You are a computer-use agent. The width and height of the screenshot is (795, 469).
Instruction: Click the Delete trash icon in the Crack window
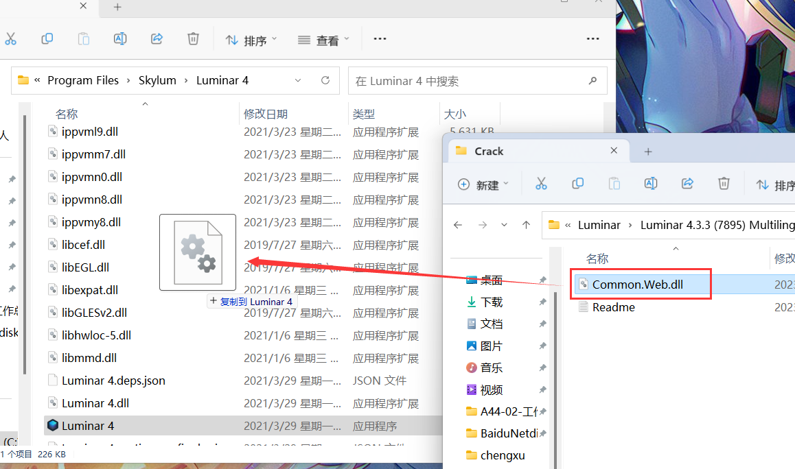724,184
